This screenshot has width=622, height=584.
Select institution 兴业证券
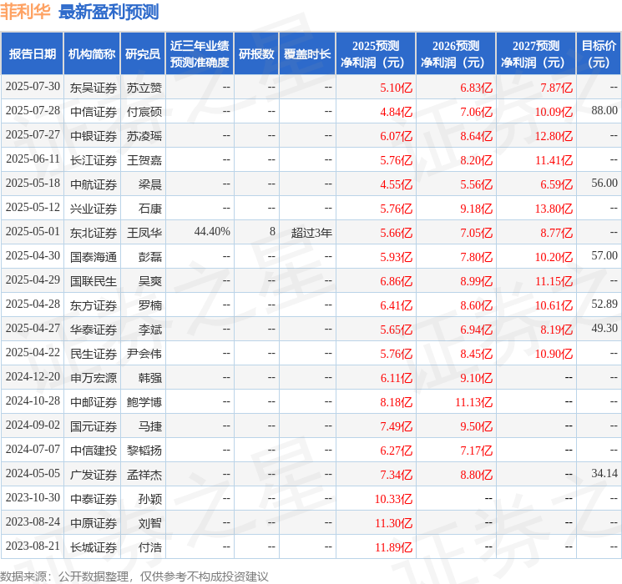tap(94, 209)
